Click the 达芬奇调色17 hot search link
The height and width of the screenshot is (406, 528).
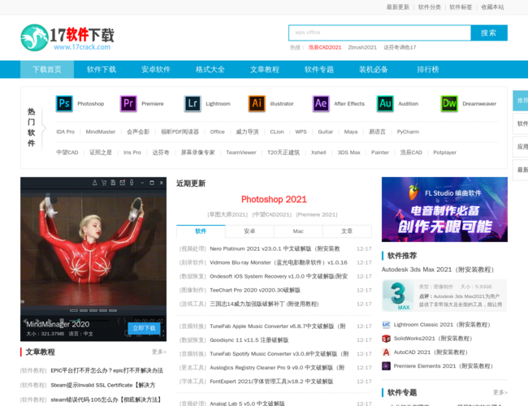[x=400, y=47]
